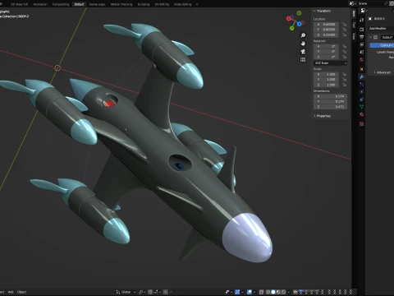Open the Object menu in viewport header
394x296 pixels.
pyautogui.click(x=21, y=292)
